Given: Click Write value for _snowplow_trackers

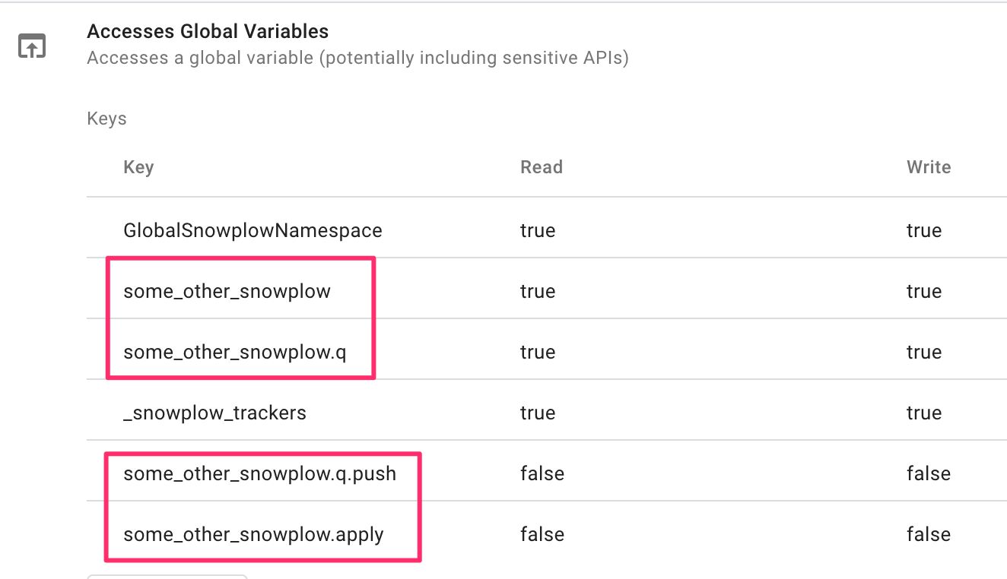Looking at the screenshot, I should (923, 413).
